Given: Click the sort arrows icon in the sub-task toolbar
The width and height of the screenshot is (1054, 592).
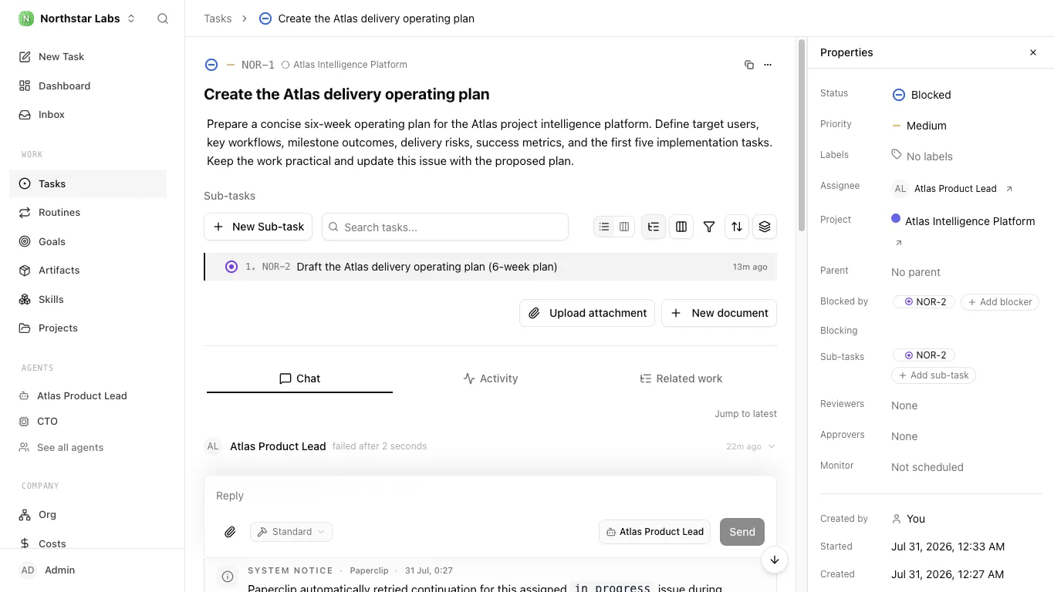Looking at the screenshot, I should pos(737,227).
